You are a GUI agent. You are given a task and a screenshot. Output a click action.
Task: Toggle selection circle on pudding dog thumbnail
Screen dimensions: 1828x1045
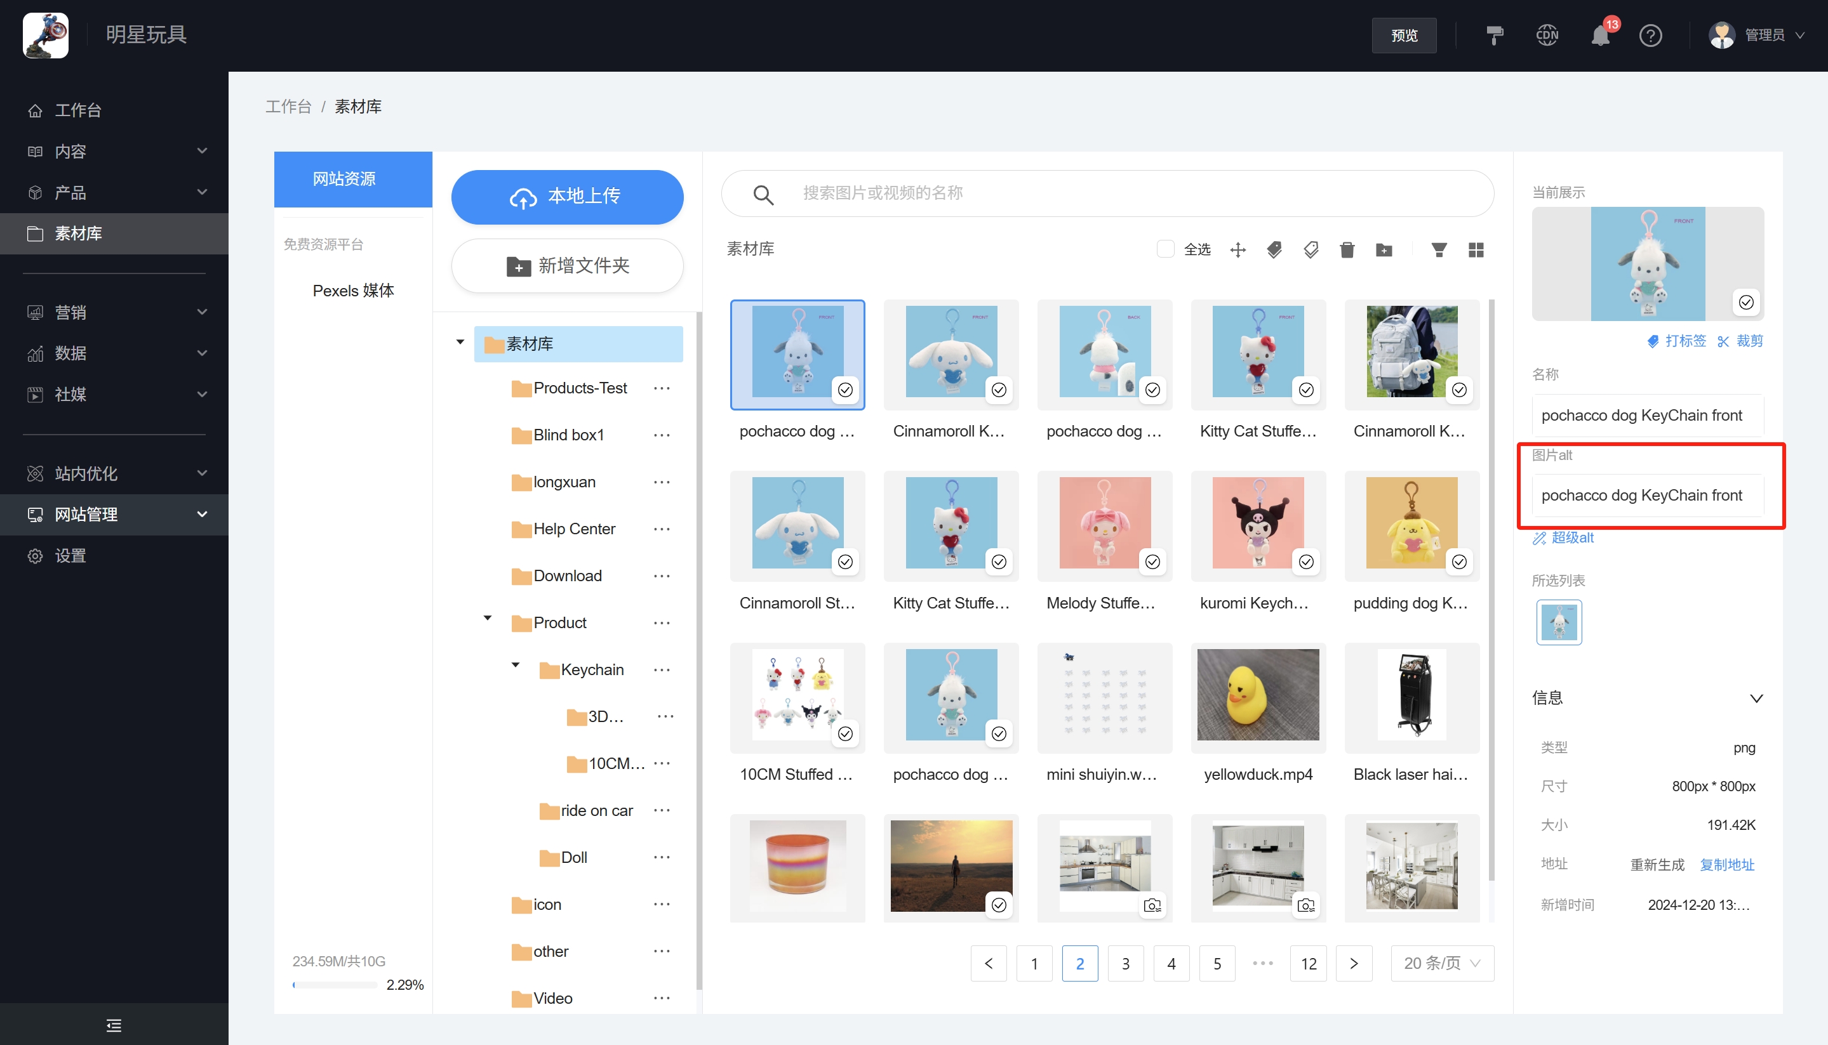[x=1459, y=562]
